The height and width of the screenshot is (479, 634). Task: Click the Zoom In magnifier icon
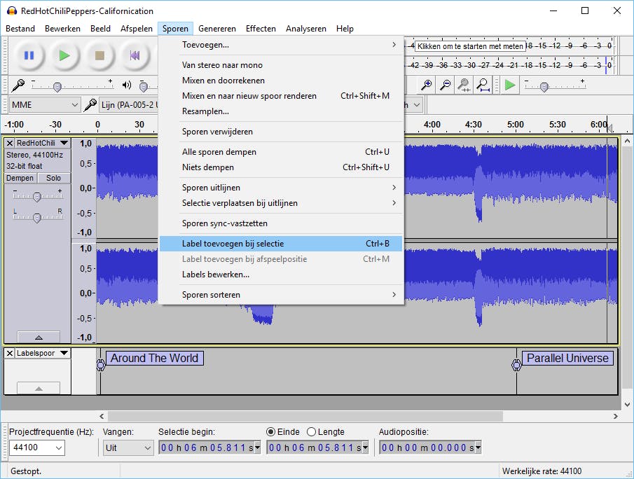tap(426, 85)
